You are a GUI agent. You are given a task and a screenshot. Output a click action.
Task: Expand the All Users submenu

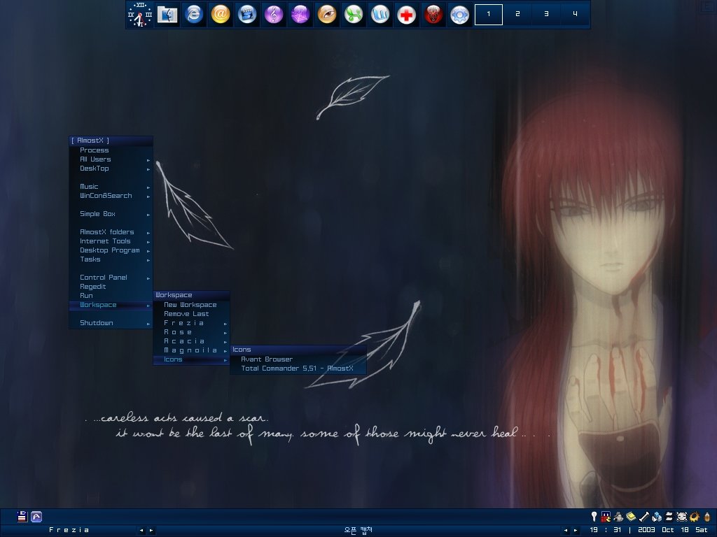click(111, 159)
